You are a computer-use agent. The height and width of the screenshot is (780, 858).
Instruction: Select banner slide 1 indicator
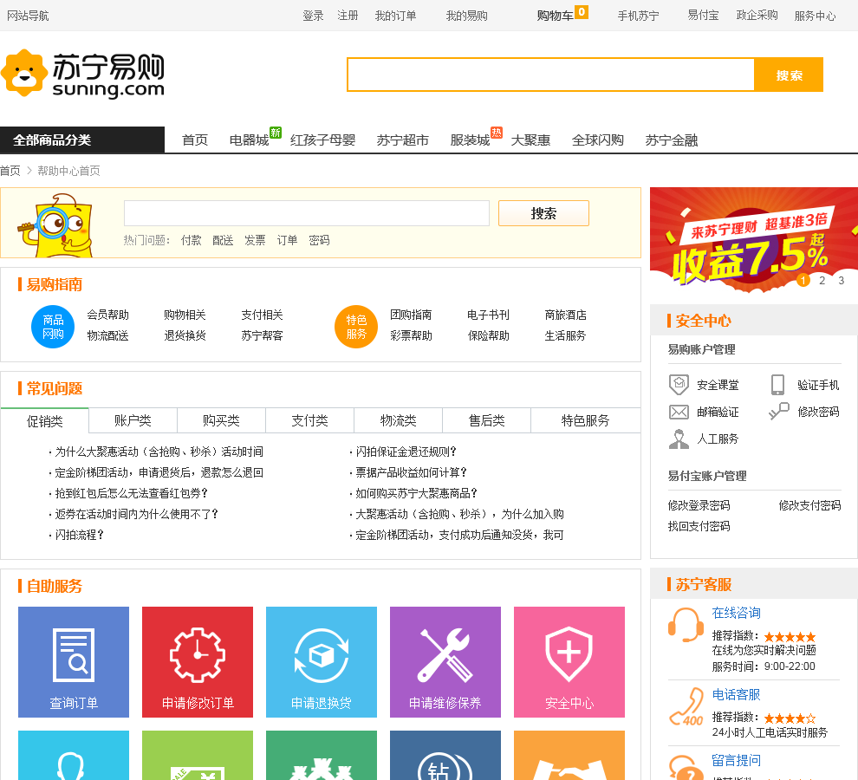803,281
